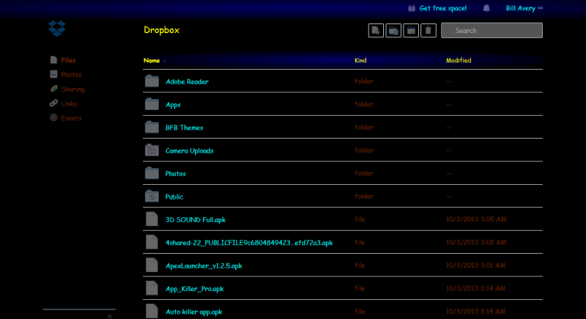
Task: Sort list by Name column header
Action: click(152, 60)
